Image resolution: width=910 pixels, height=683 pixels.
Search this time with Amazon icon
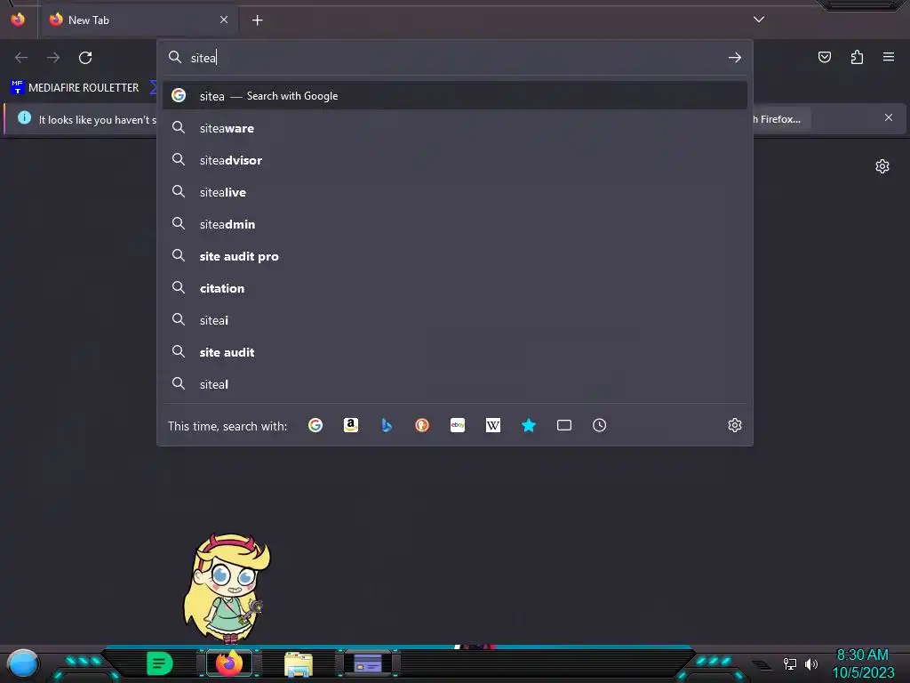350,426
